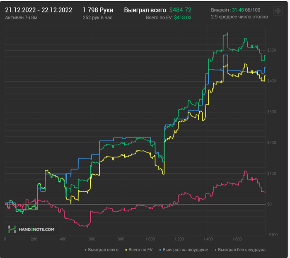The width and height of the screenshot is (290, 258).
Task: Click the 'Активен 7ч 8м' active time text
Action: (x=21, y=17)
